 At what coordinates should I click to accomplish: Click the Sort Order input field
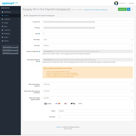tap(95, 117)
